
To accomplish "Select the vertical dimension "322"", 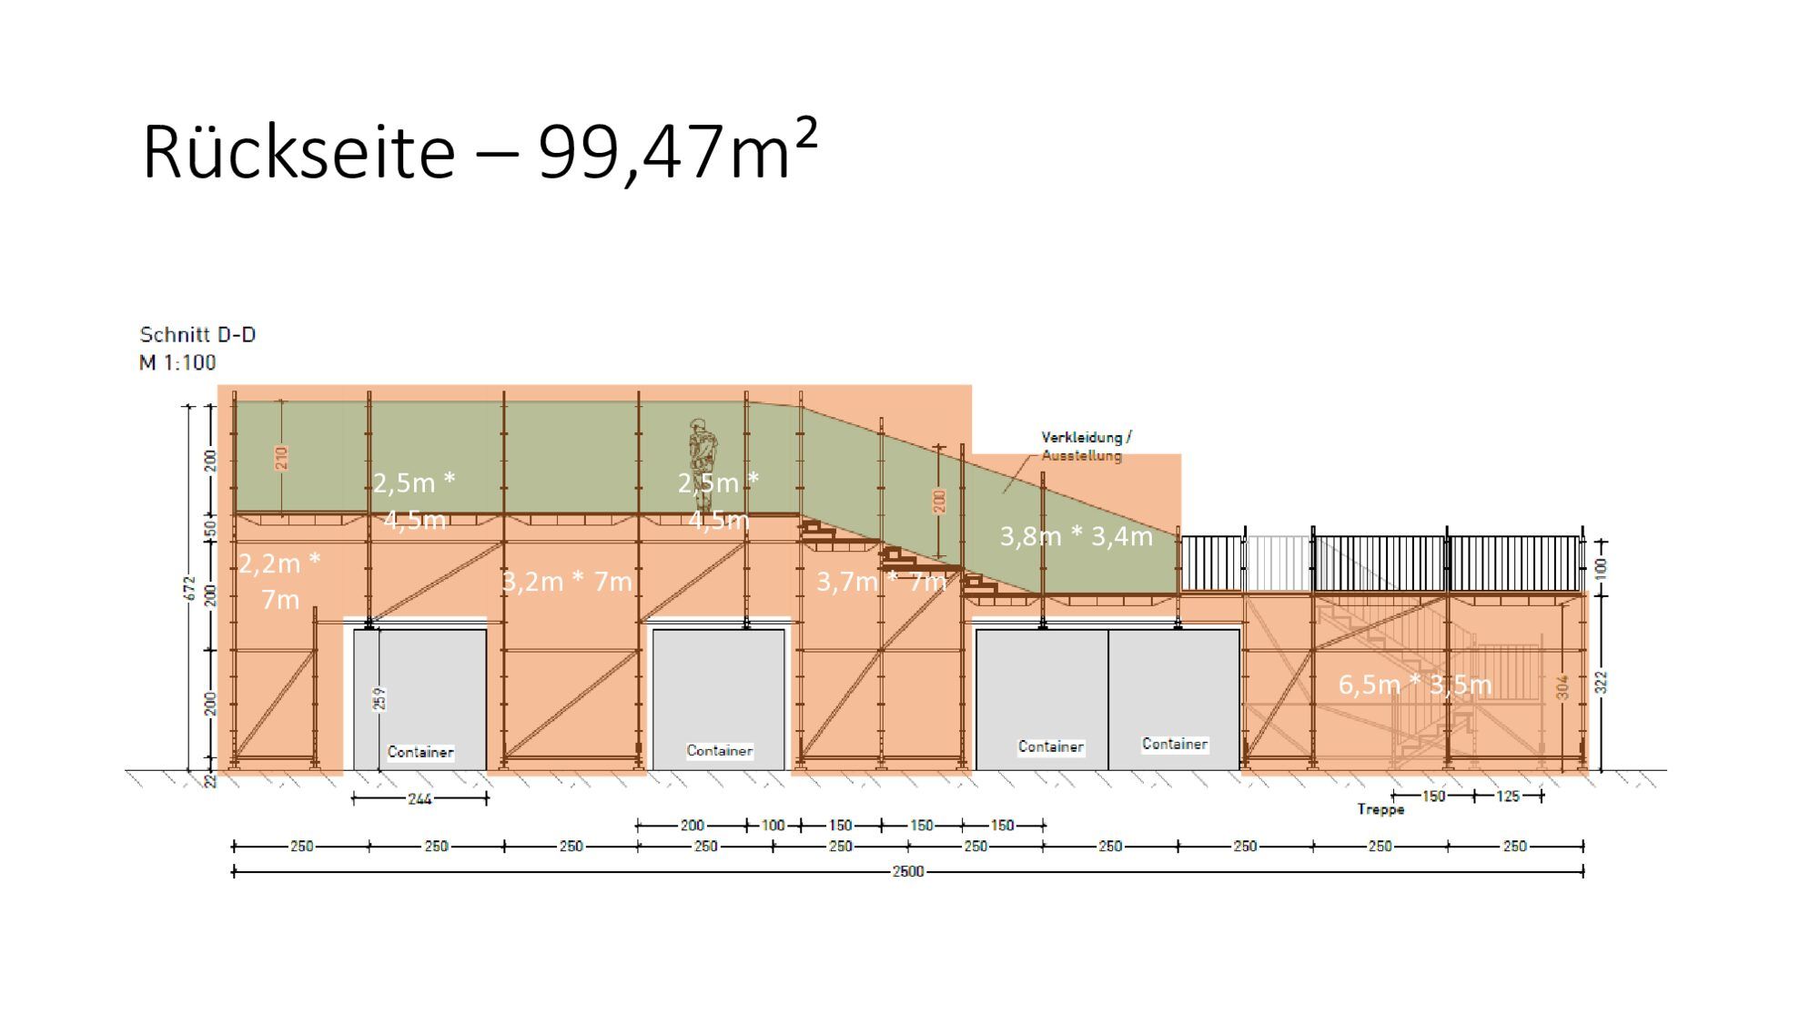I will (x=1602, y=683).
